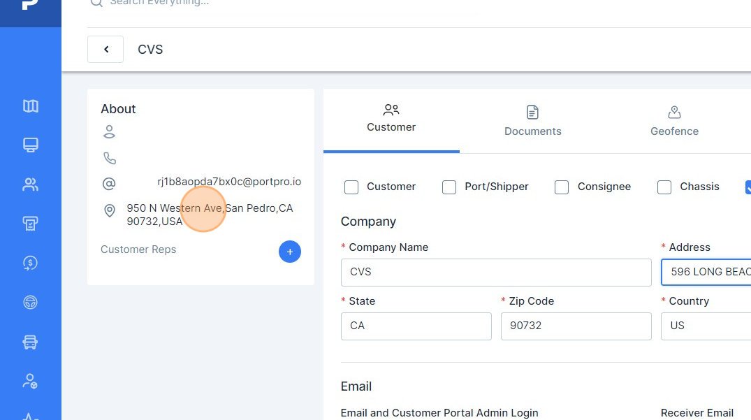Click the phone icon under About
Screen dimensions: 751x420
[x=110, y=158]
